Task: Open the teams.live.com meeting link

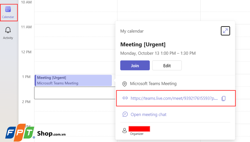Action: point(174,98)
